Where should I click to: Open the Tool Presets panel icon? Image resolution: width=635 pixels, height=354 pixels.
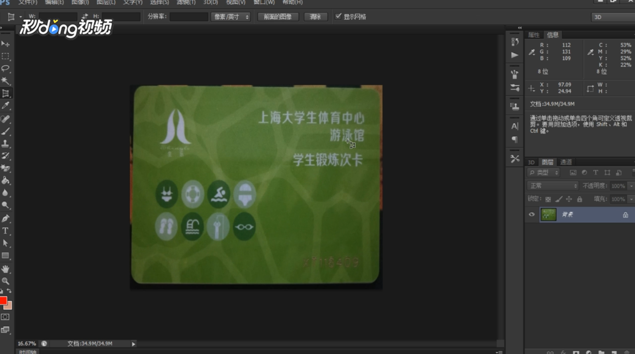pos(515,159)
